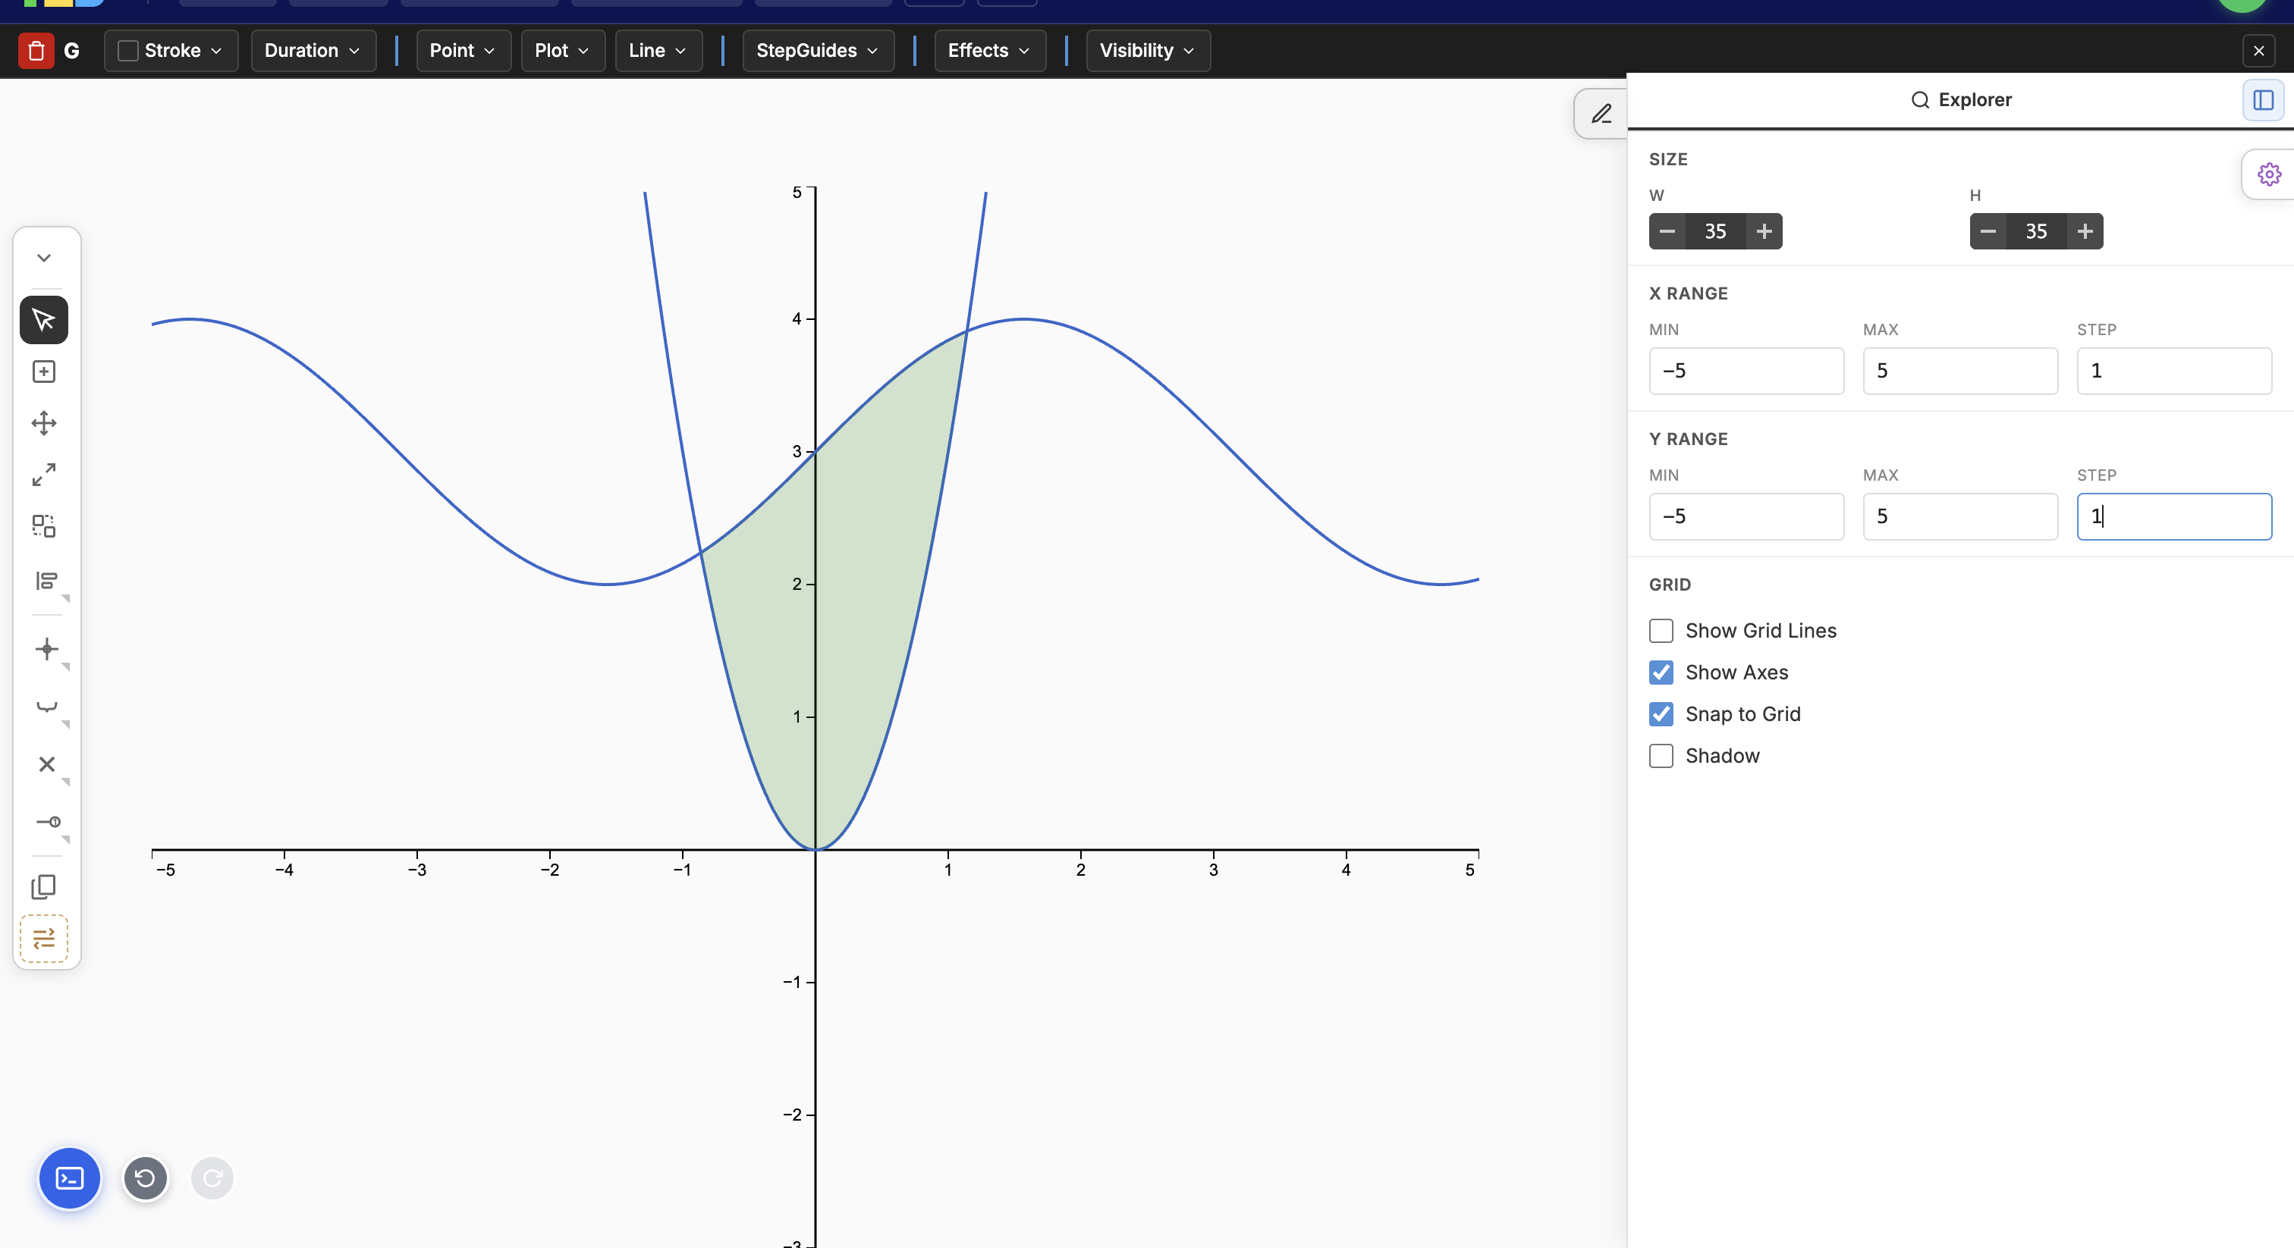Screen dimensions: 2294x1248
Task: Click the group selection tool icon
Action: coord(44,526)
